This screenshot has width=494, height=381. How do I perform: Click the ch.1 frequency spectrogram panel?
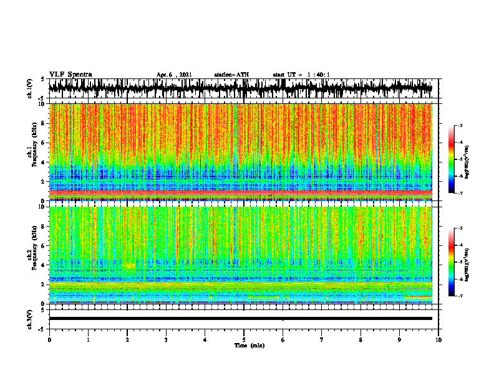[240, 152]
